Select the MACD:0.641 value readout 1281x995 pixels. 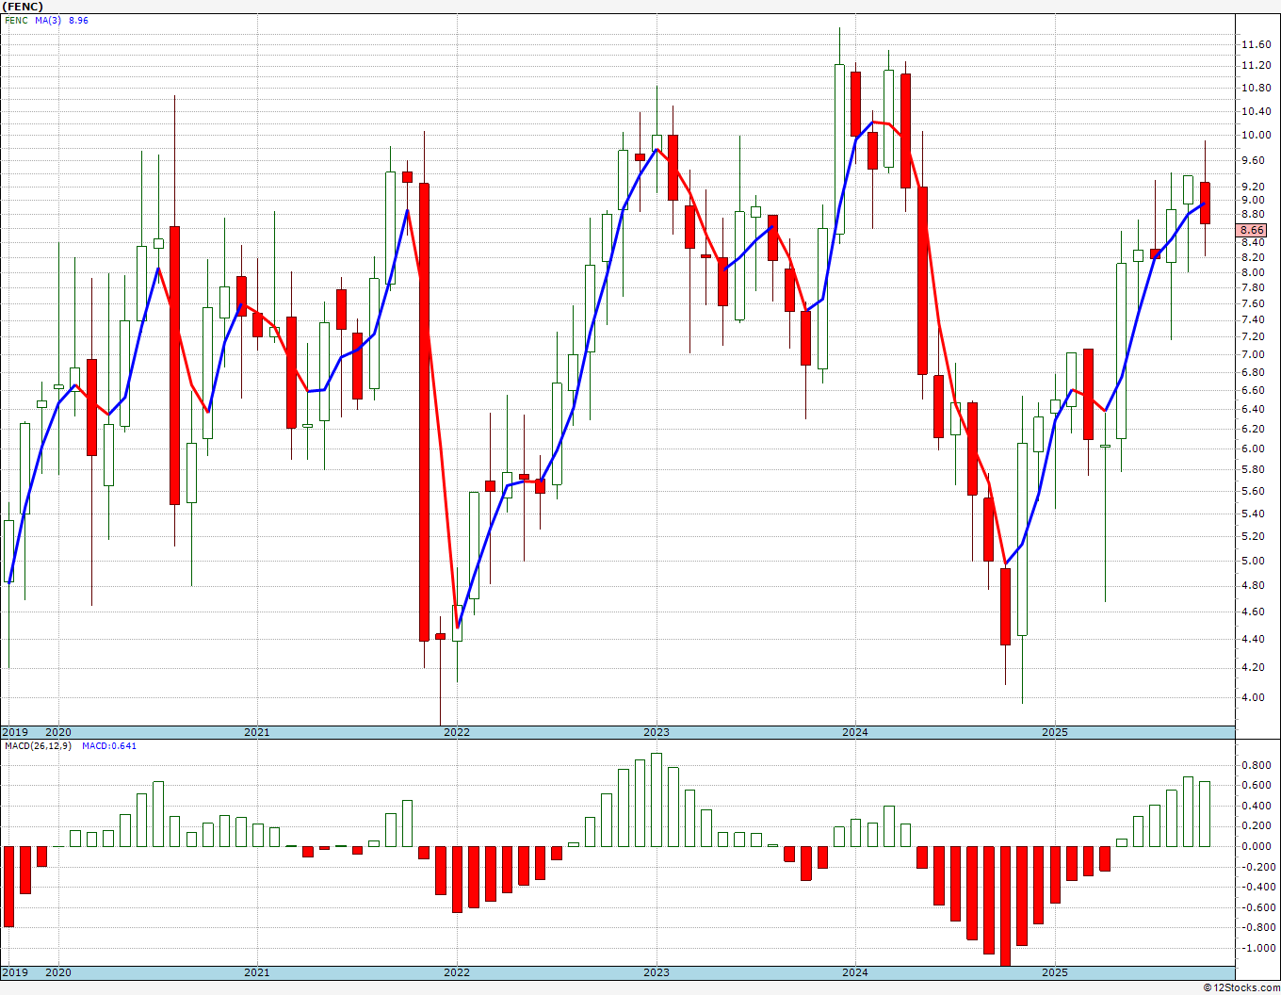108,746
